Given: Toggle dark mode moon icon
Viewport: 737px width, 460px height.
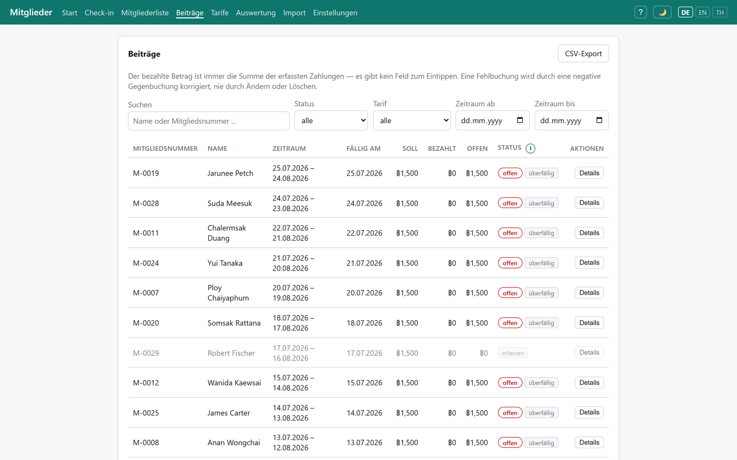Looking at the screenshot, I should click(662, 12).
